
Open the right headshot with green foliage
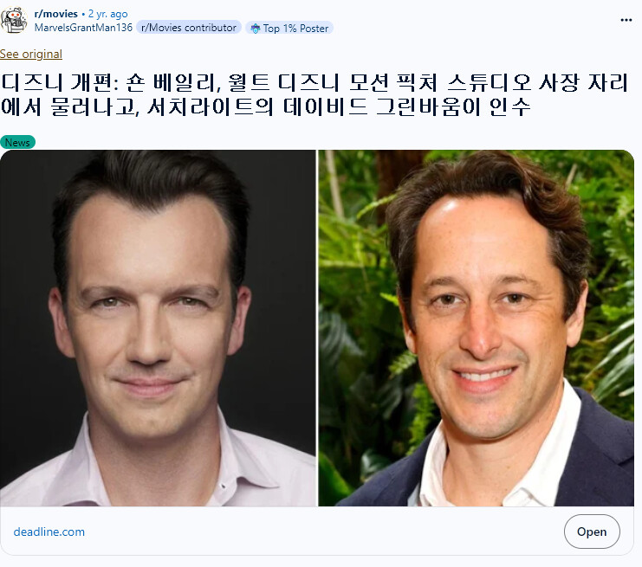point(477,328)
